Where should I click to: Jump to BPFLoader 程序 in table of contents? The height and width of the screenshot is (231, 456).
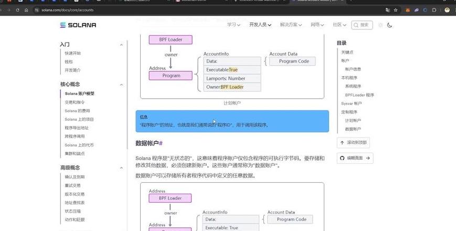coord(359,95)
